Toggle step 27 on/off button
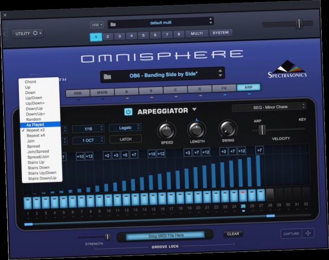This screenshot has height=260, width=329. [260, 195]
